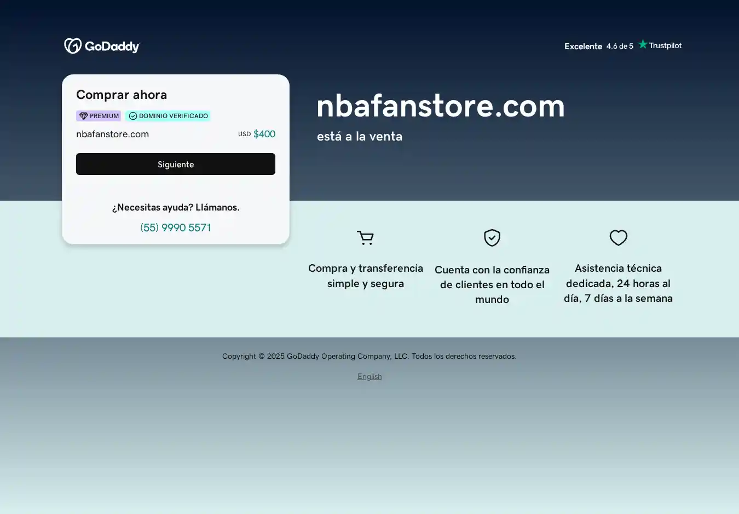The width and height of the screenshot is (739, 514).
Task: Click 'Asistencia técnica dedicada' text
Action: [618, 283]
